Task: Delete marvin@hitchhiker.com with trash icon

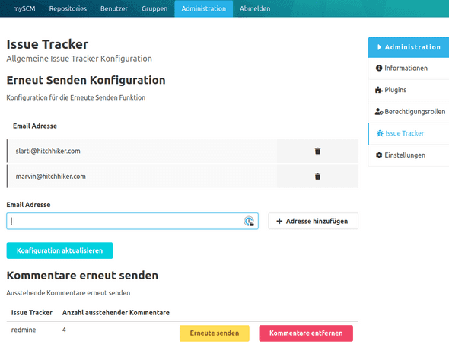Action: click(317, 176)
